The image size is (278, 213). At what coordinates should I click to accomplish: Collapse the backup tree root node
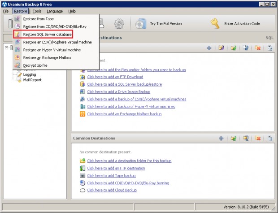(7, 48)
